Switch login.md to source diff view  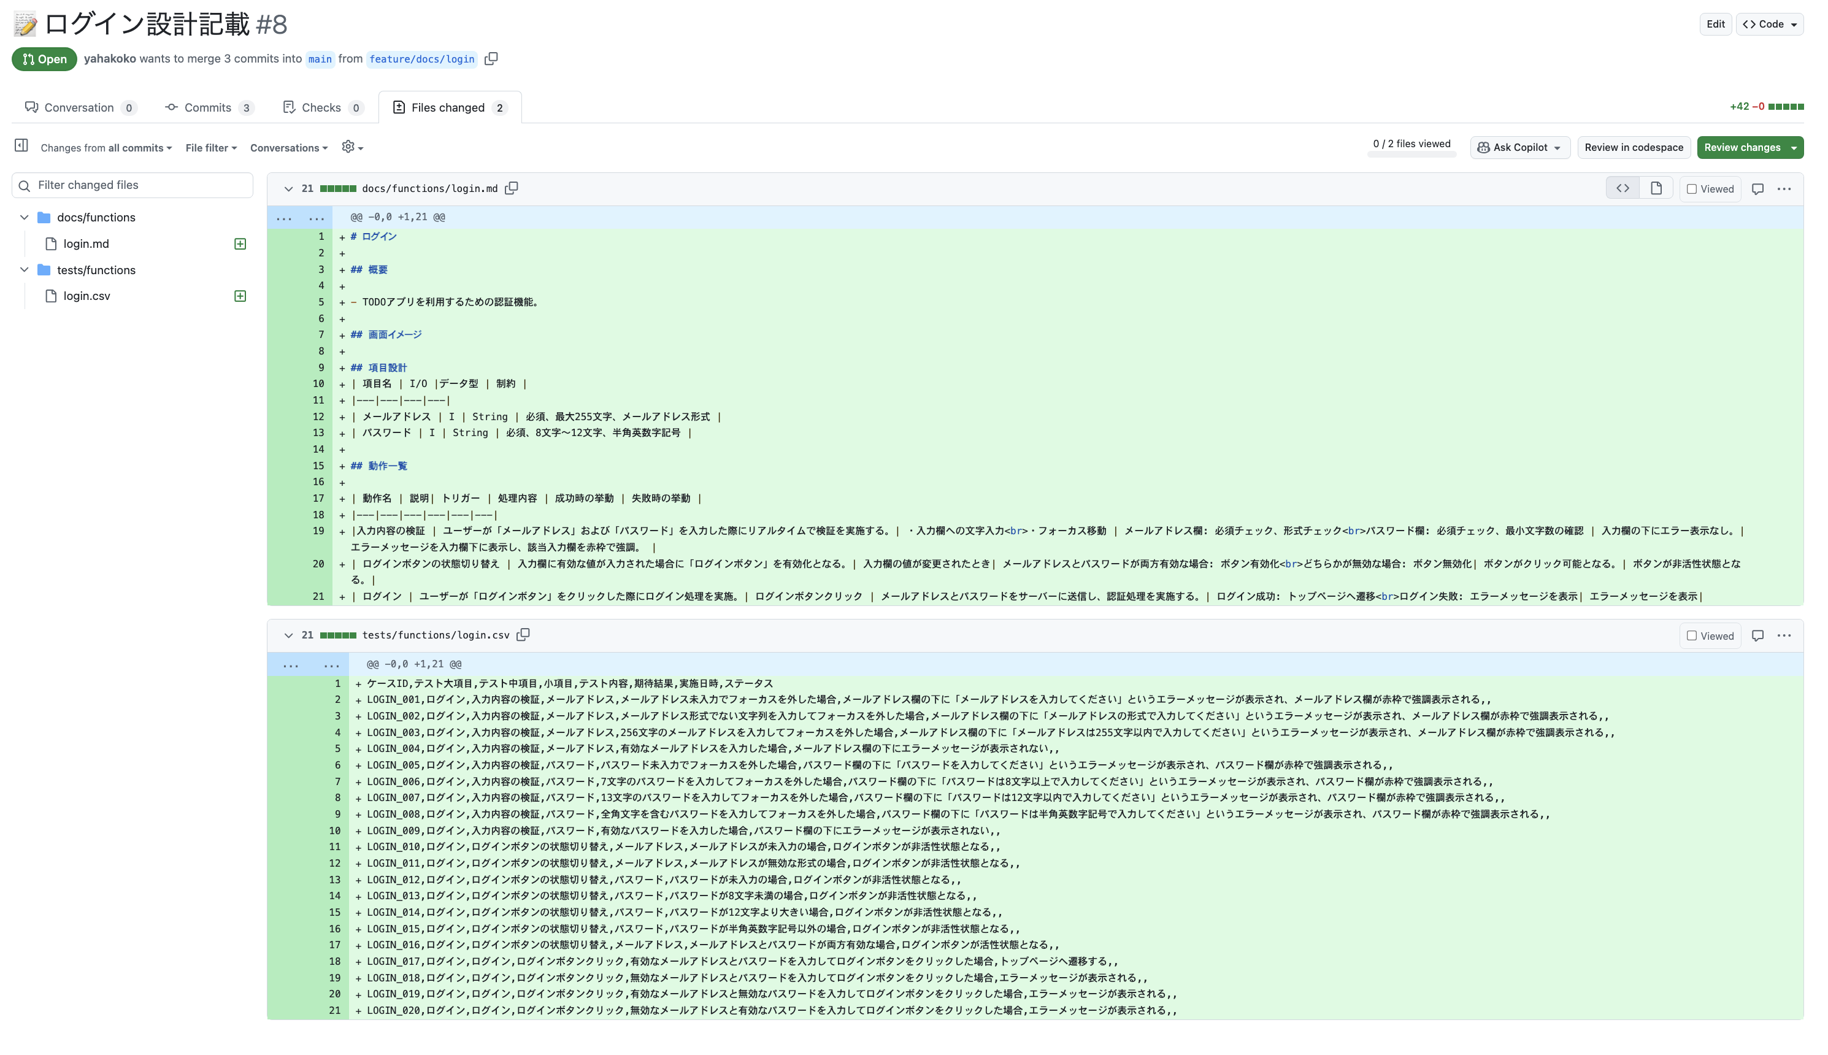[x=1623, y=188]
